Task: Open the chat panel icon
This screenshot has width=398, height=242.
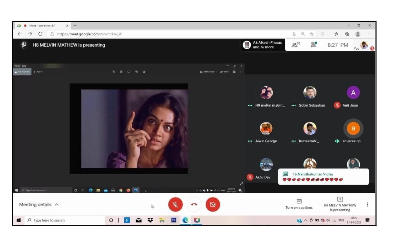Action: [314, 45]
